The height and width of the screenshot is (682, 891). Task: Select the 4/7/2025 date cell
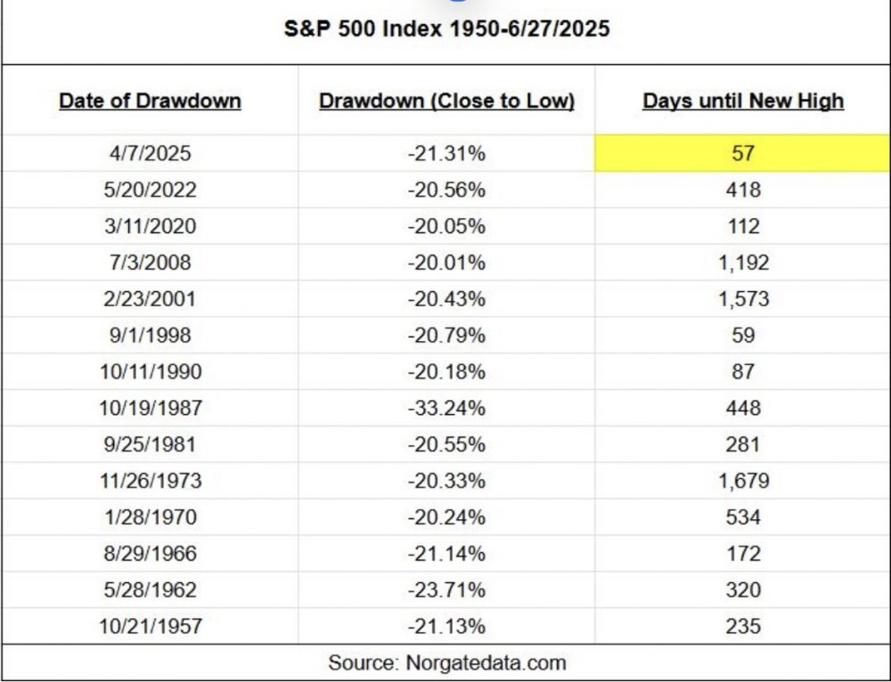pos(150,153)
